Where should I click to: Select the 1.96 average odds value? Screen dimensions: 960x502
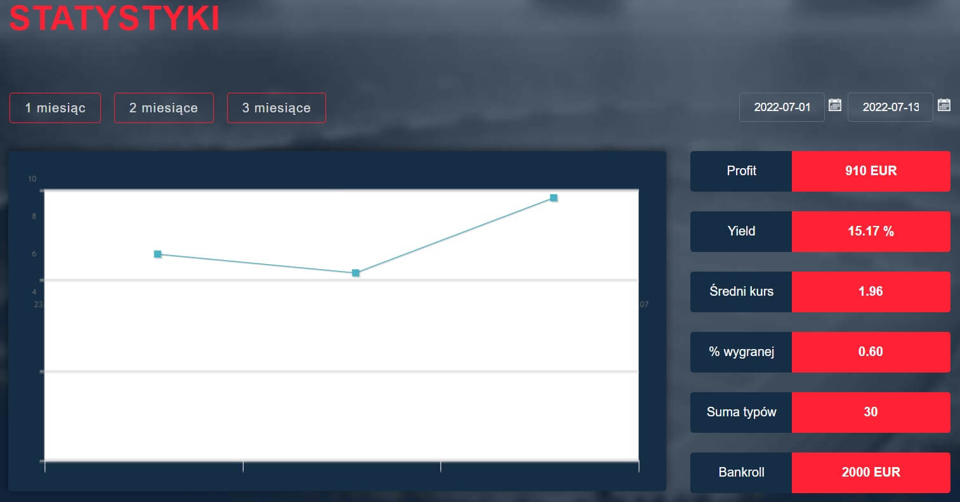871,291
